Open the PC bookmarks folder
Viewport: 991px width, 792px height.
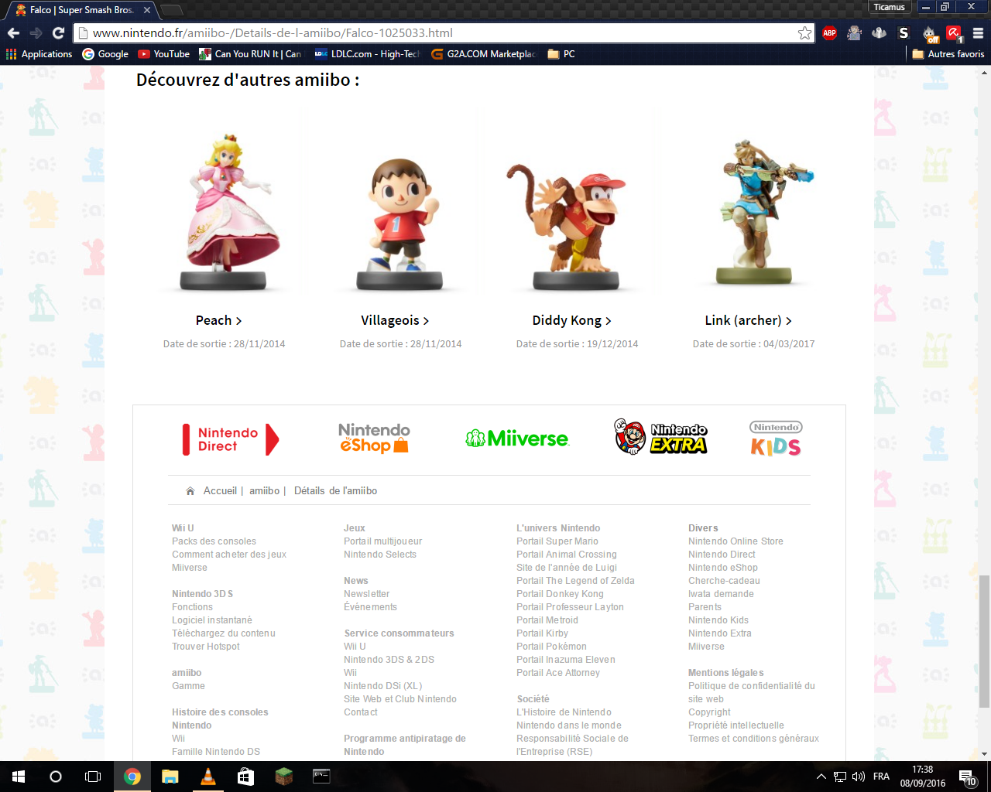(561, 54)
